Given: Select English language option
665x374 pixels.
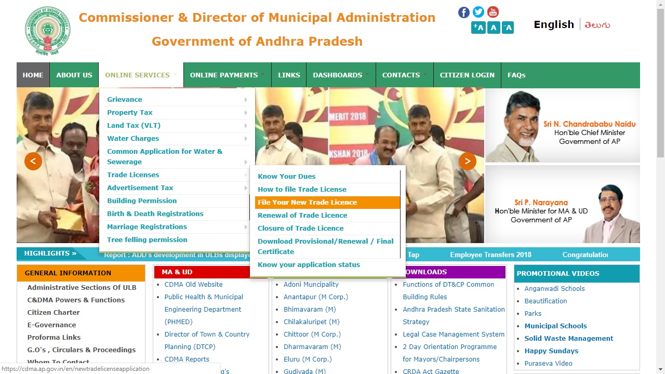Looking at the screenshot, I should (553, 24).
